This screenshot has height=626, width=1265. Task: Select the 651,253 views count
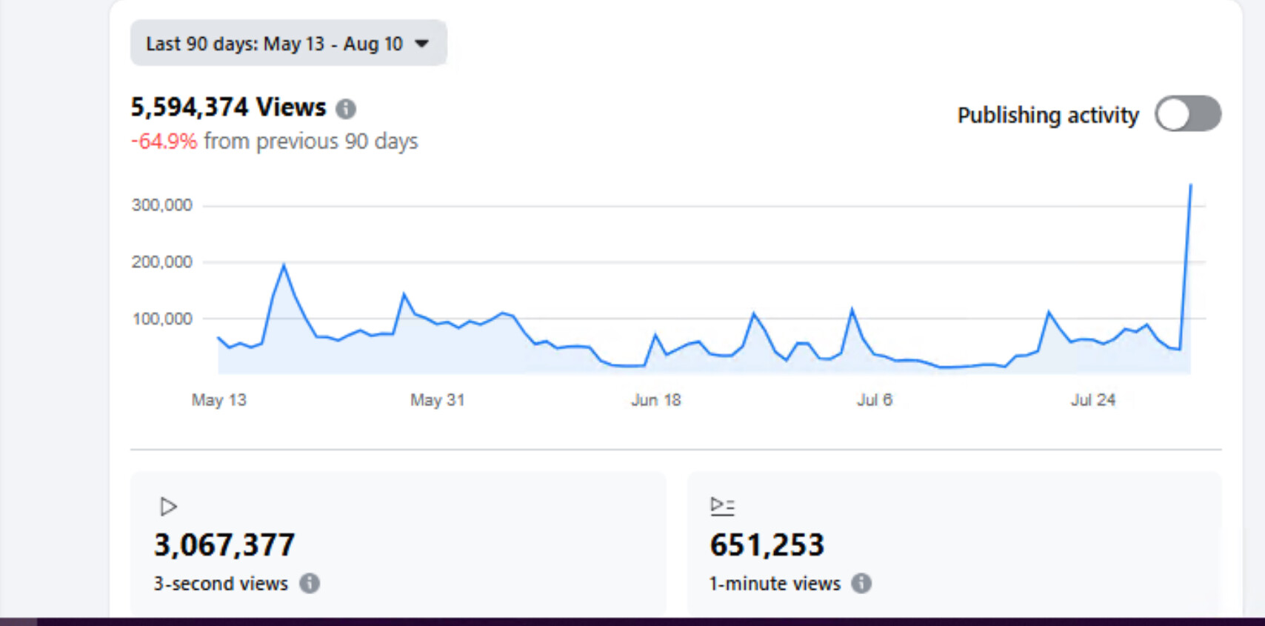pyautogui.click(x=767, y=545)
